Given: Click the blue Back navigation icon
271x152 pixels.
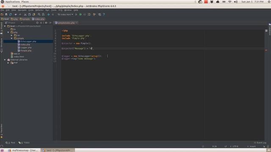Looking at the screenshot, I should pyautogui.click(x=49, y=15).
